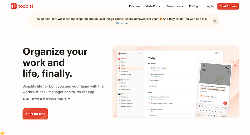Click the Paul assignee chip on phone

(x=214, y=97)
